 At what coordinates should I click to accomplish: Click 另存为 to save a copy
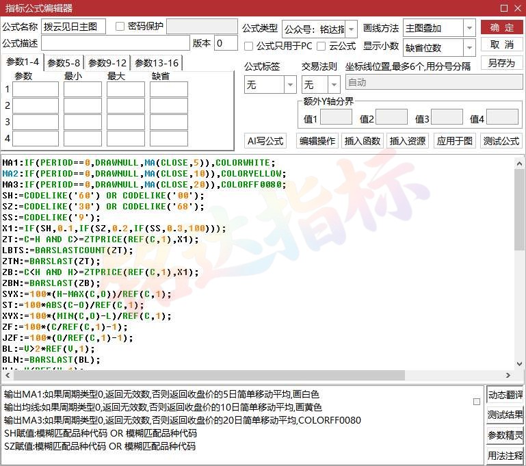501,63
